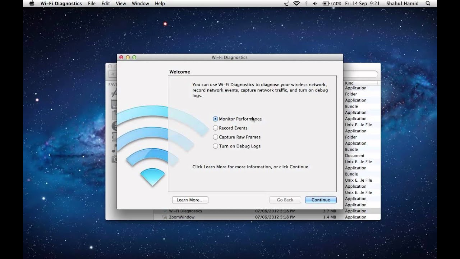Minimize the Wi-Fi Diagnostics window

tap(128, 57)
